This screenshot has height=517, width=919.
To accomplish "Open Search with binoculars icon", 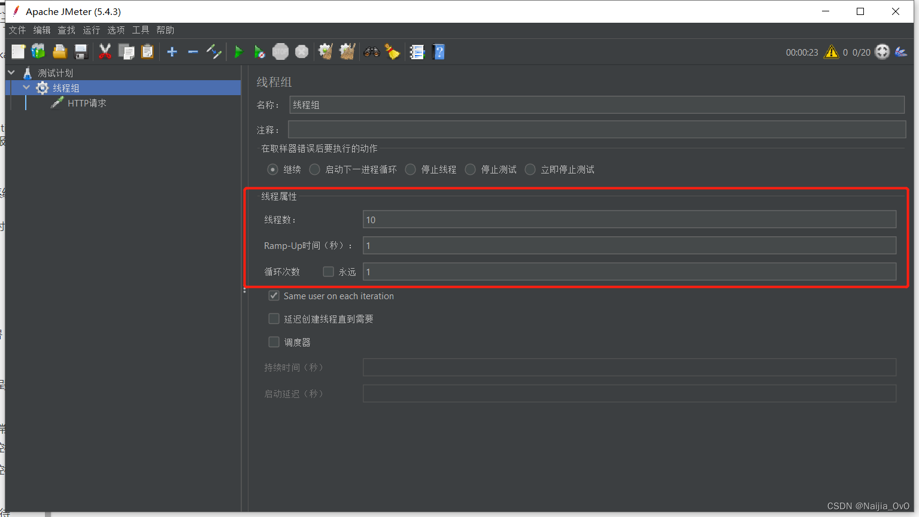I will (372, 52).
